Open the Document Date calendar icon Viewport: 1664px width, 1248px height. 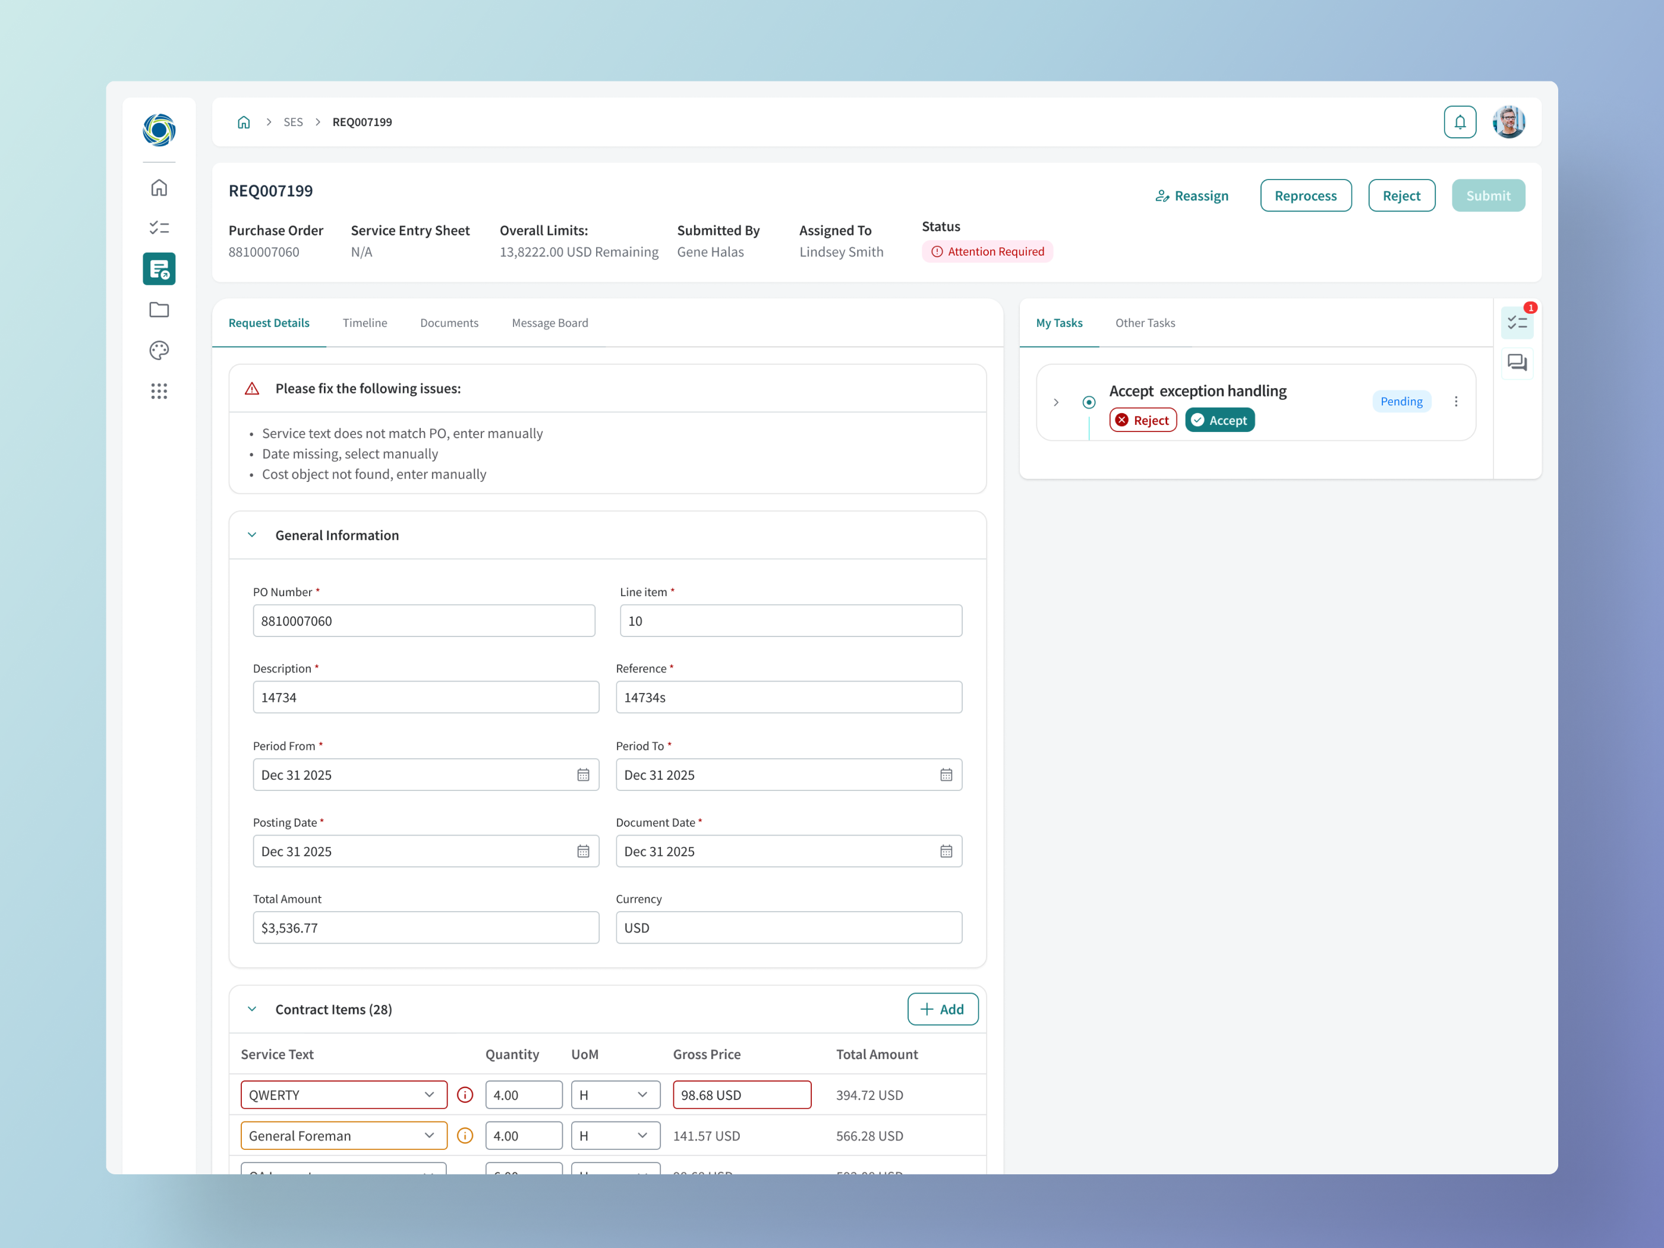[946, 852]
